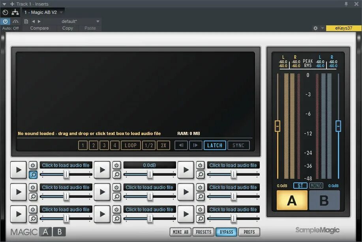The height and width of the screenshot is (242, 362).
Task: Select cue point 1 button
Action: click(x=83, y=145)
